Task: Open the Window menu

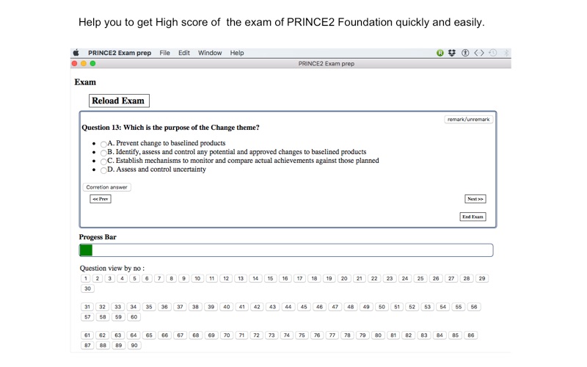Action: pyautogui.click(x=210, y=53)
